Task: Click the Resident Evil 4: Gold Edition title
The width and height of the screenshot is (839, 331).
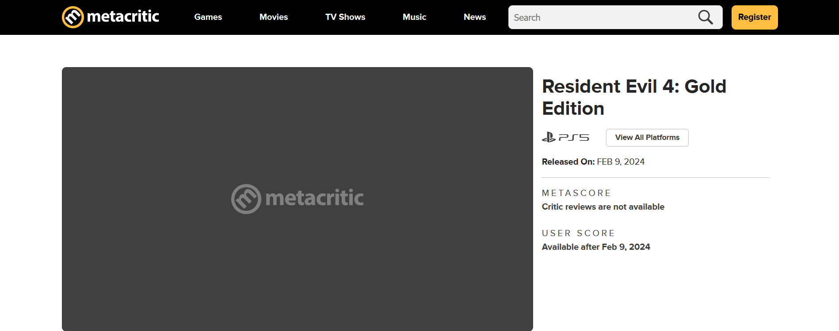Action: point(634,98)
